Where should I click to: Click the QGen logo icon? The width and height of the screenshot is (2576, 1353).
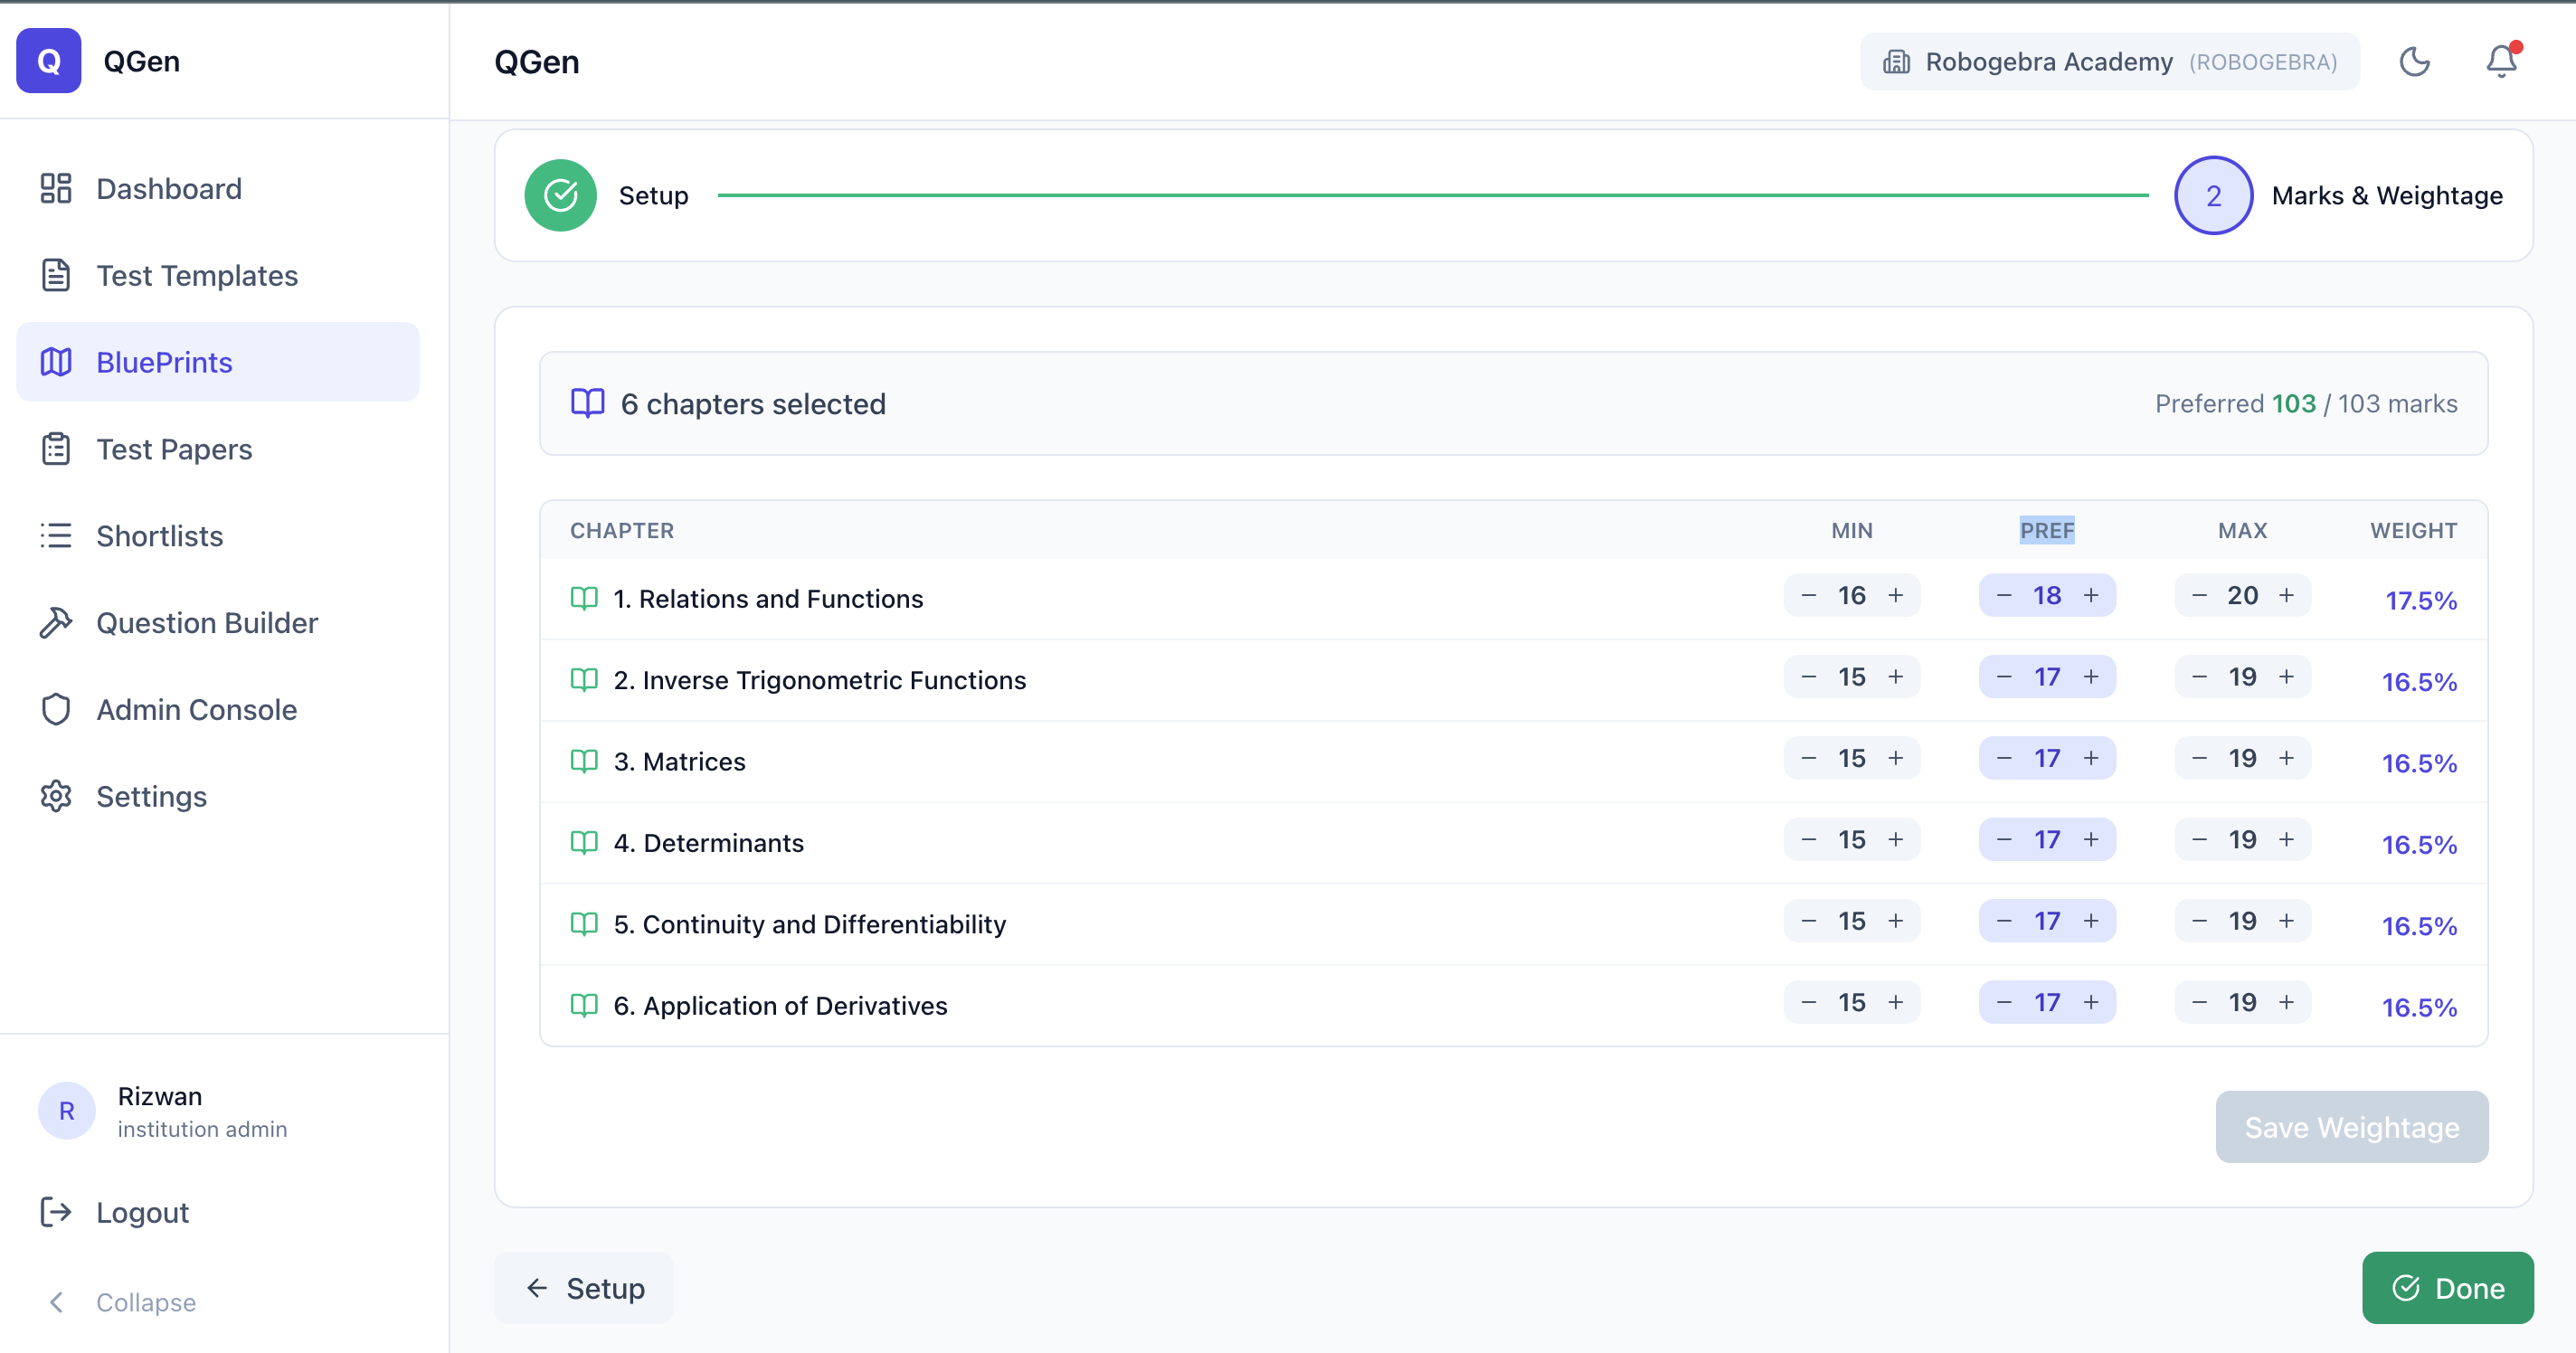pos(48,61)
